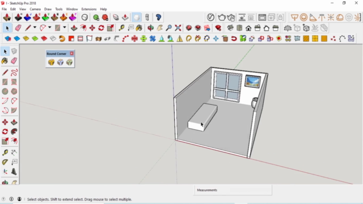This screenshot has height=204, width=363.
Task: Click the window in the 3D room model
Action: pos(227,87)
